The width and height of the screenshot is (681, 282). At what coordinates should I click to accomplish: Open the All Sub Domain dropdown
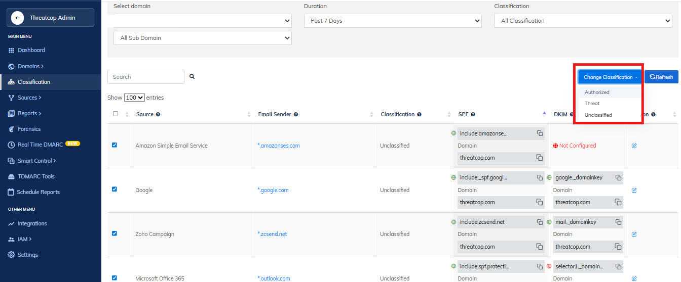[x=202, y=38]
